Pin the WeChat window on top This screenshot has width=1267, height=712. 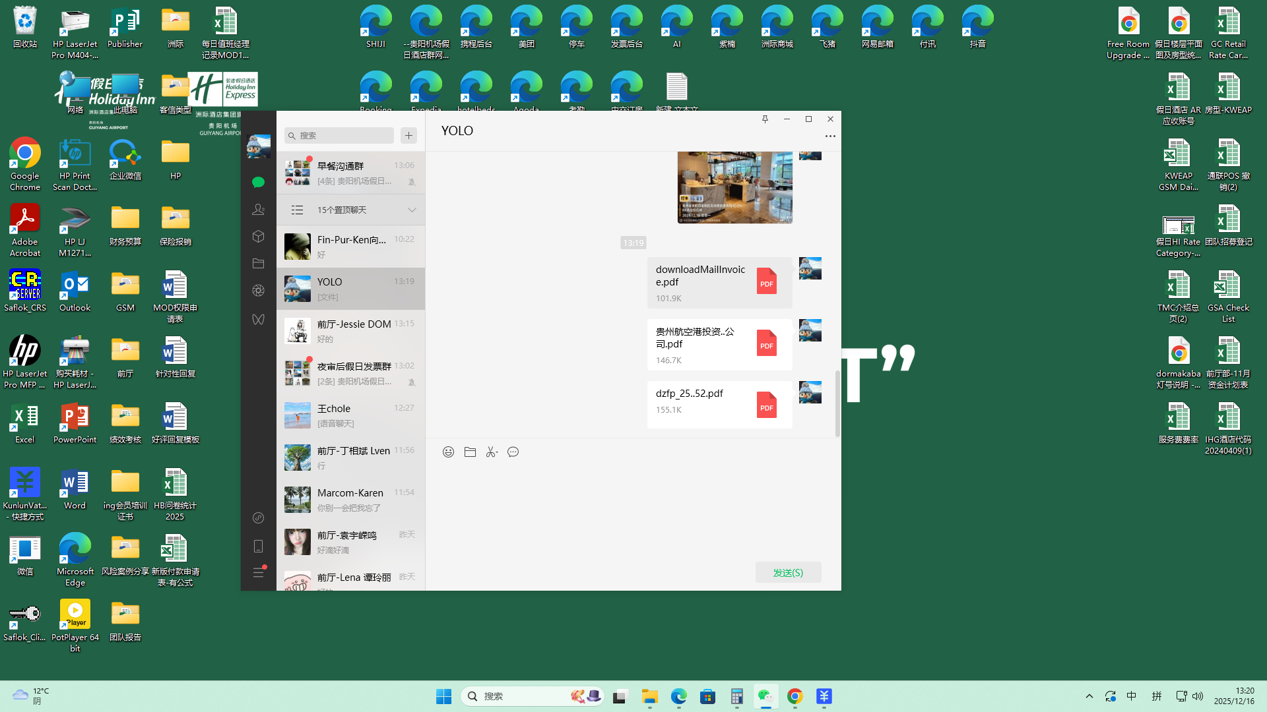click(x=765, y=119)
